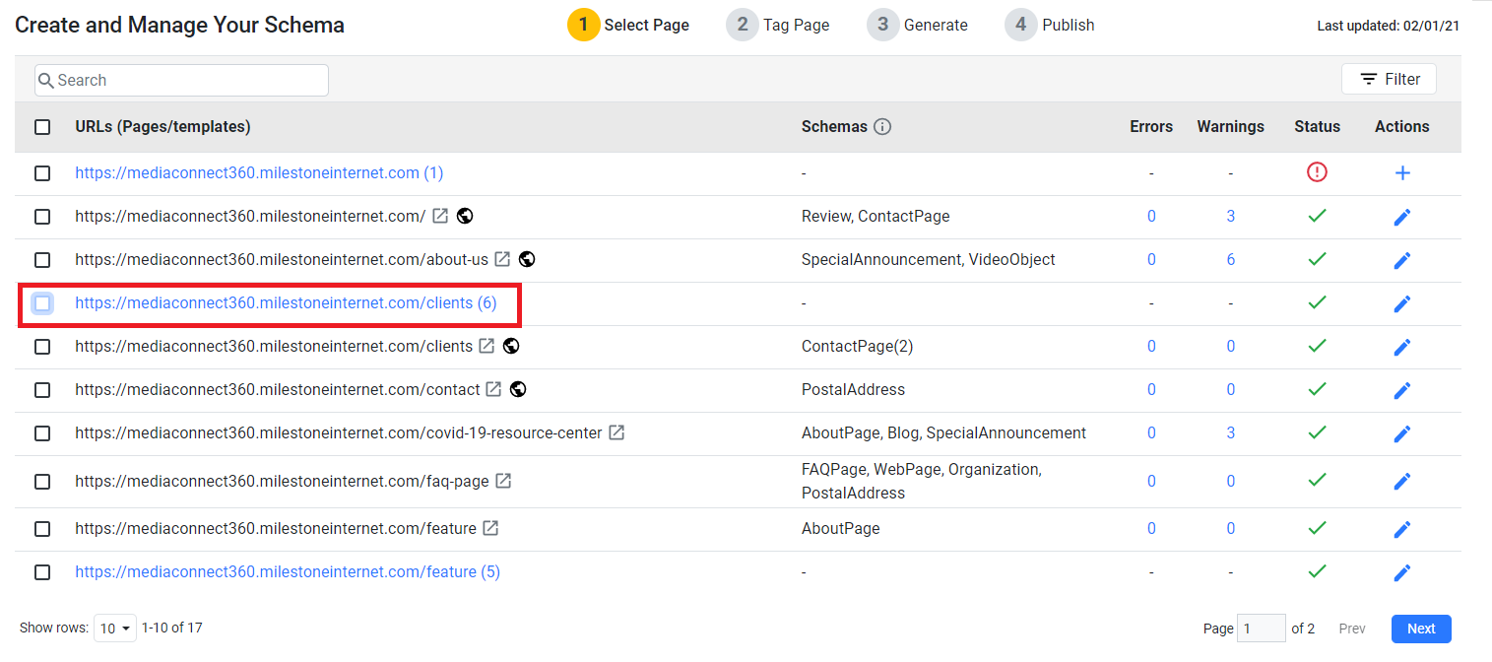This screenshot has height=662, width=1492.
Task: Open the external link icon for the faq-page
Action: coord(503,481)
